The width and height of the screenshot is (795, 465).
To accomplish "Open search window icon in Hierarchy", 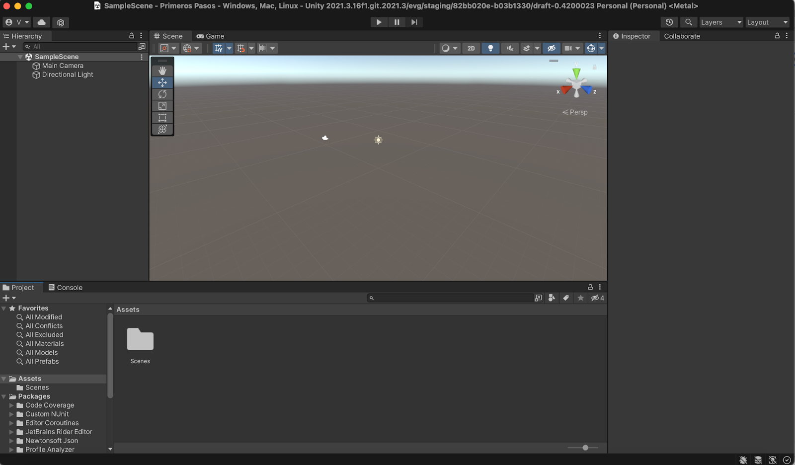I will 142,47.
